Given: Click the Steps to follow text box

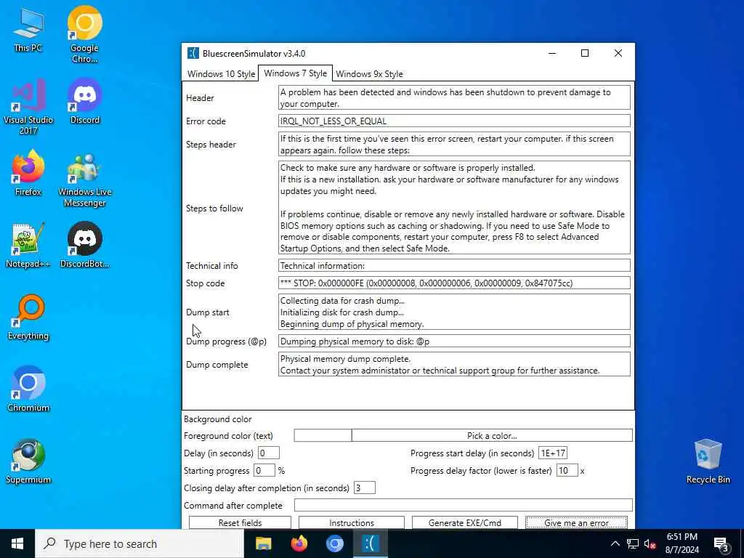Looking at the screenshot, I should pos(454,208).
